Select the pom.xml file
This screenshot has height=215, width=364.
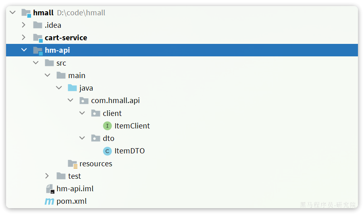point(71,201)
